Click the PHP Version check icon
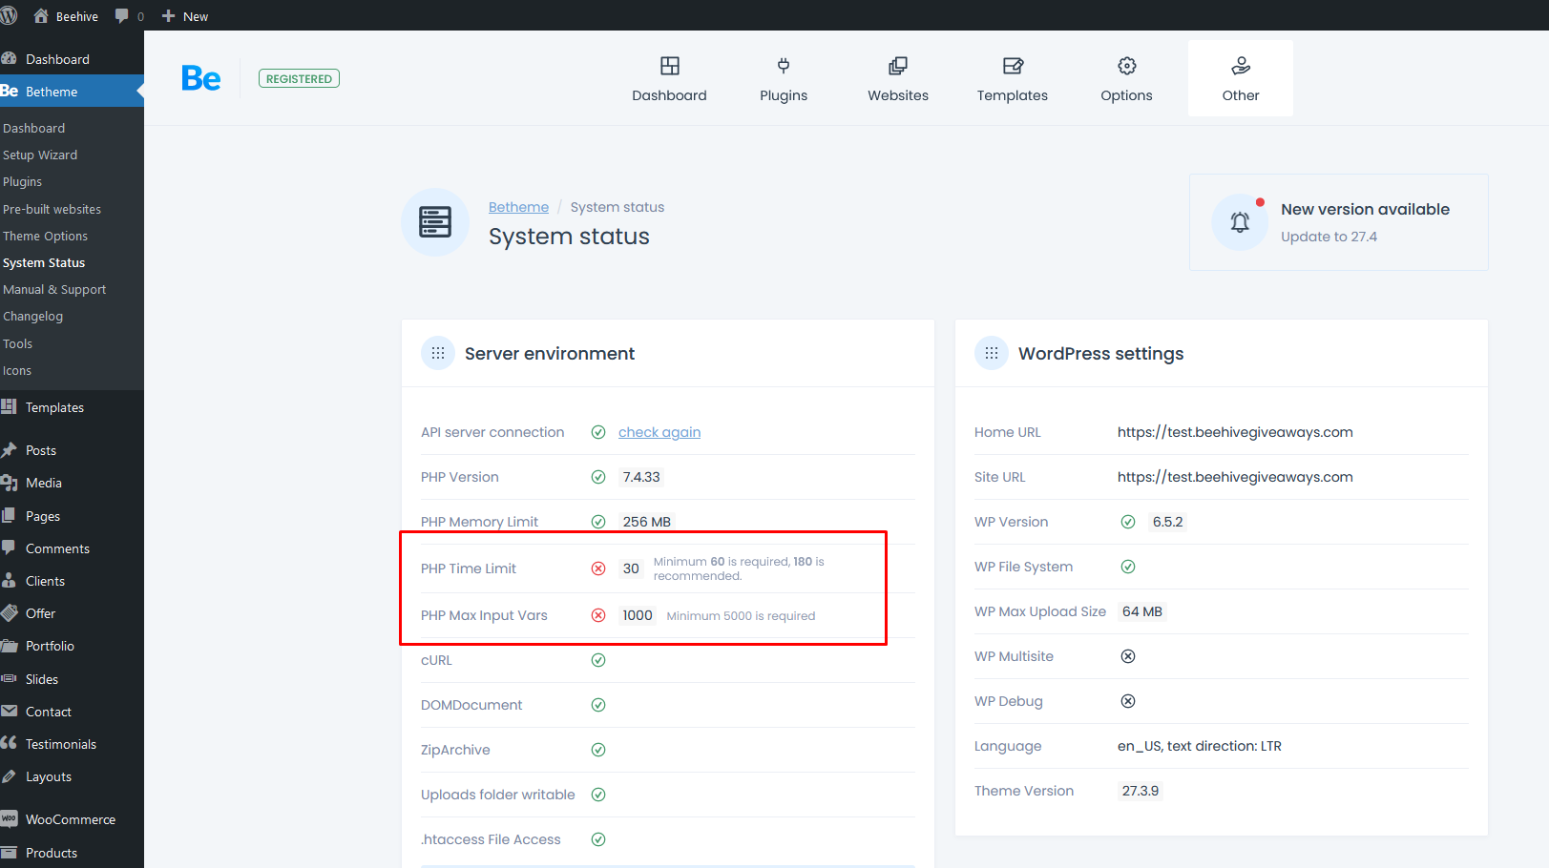Viewport: 1549px width, 868px height. point(598,477)
